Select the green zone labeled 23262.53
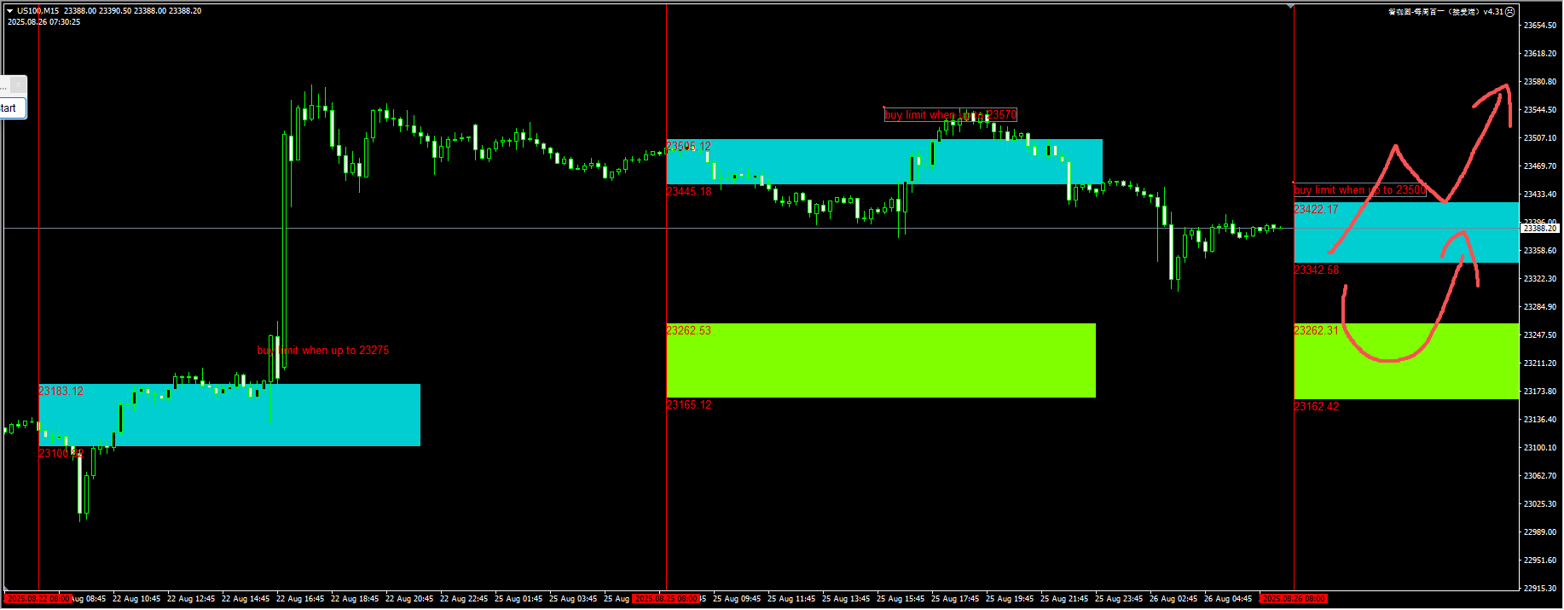The width and height of the screenshot is (1564, 610). click(880, 361)
